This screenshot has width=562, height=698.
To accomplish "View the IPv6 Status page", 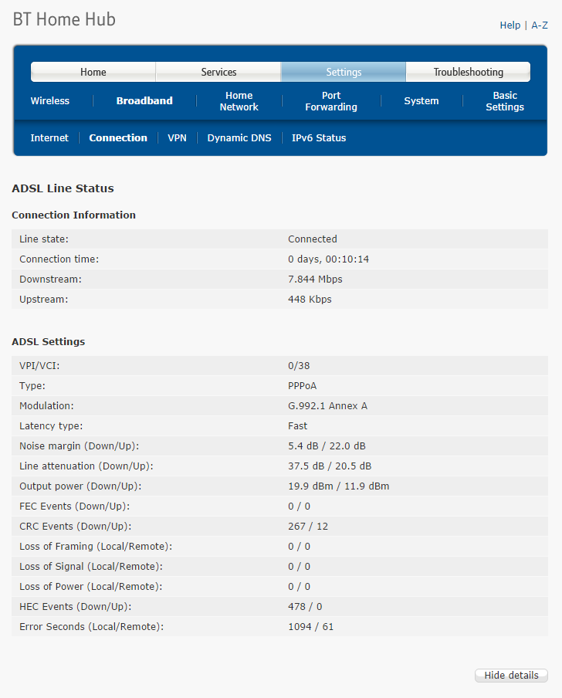I will [319, 138].
